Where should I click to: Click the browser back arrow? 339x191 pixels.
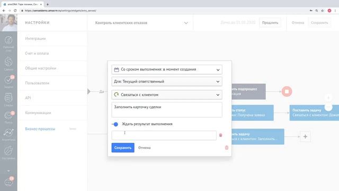click(x=4, y=11)
